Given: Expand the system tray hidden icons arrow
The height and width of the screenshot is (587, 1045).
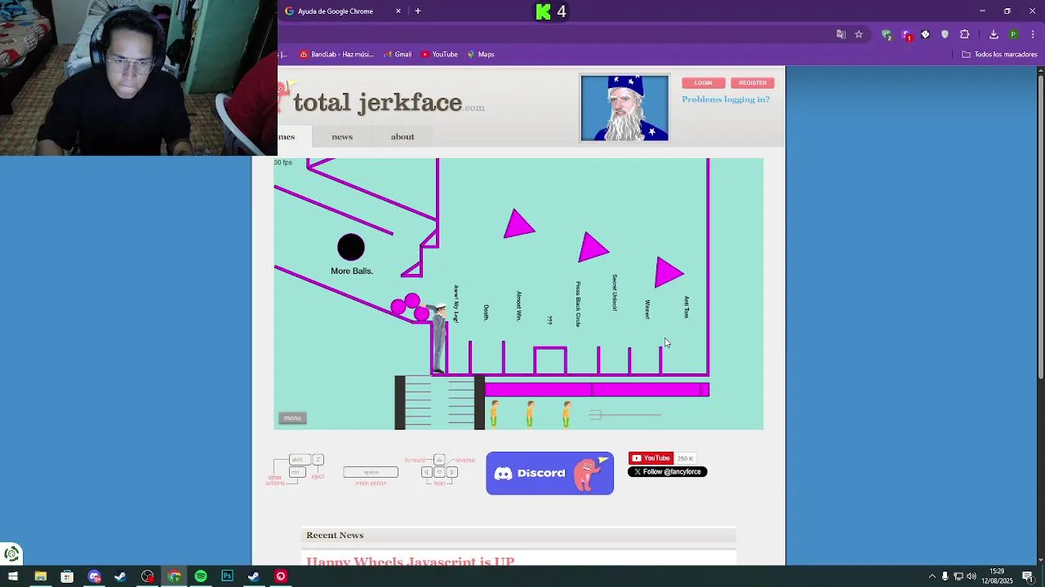Looking at the screenshot, I should [932, 576].
